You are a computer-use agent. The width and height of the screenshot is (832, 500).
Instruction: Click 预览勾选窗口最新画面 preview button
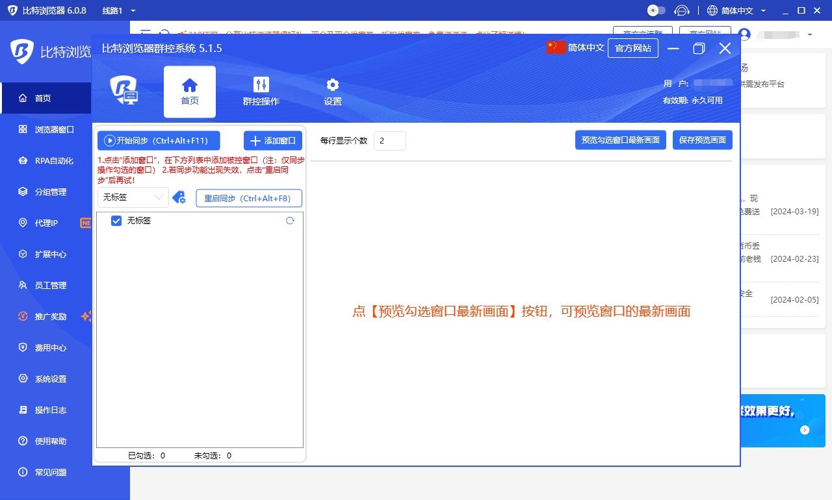[x=620, y=140]
